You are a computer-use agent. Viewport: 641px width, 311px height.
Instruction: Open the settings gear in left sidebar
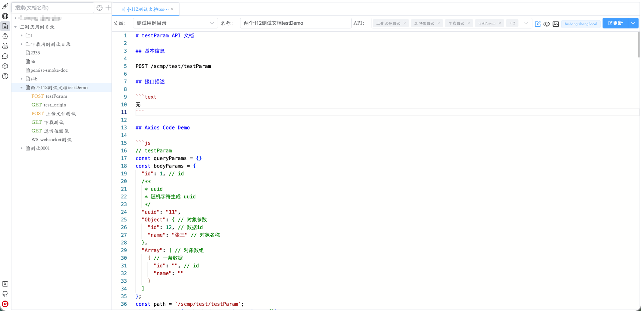click(x=5, y=66)
